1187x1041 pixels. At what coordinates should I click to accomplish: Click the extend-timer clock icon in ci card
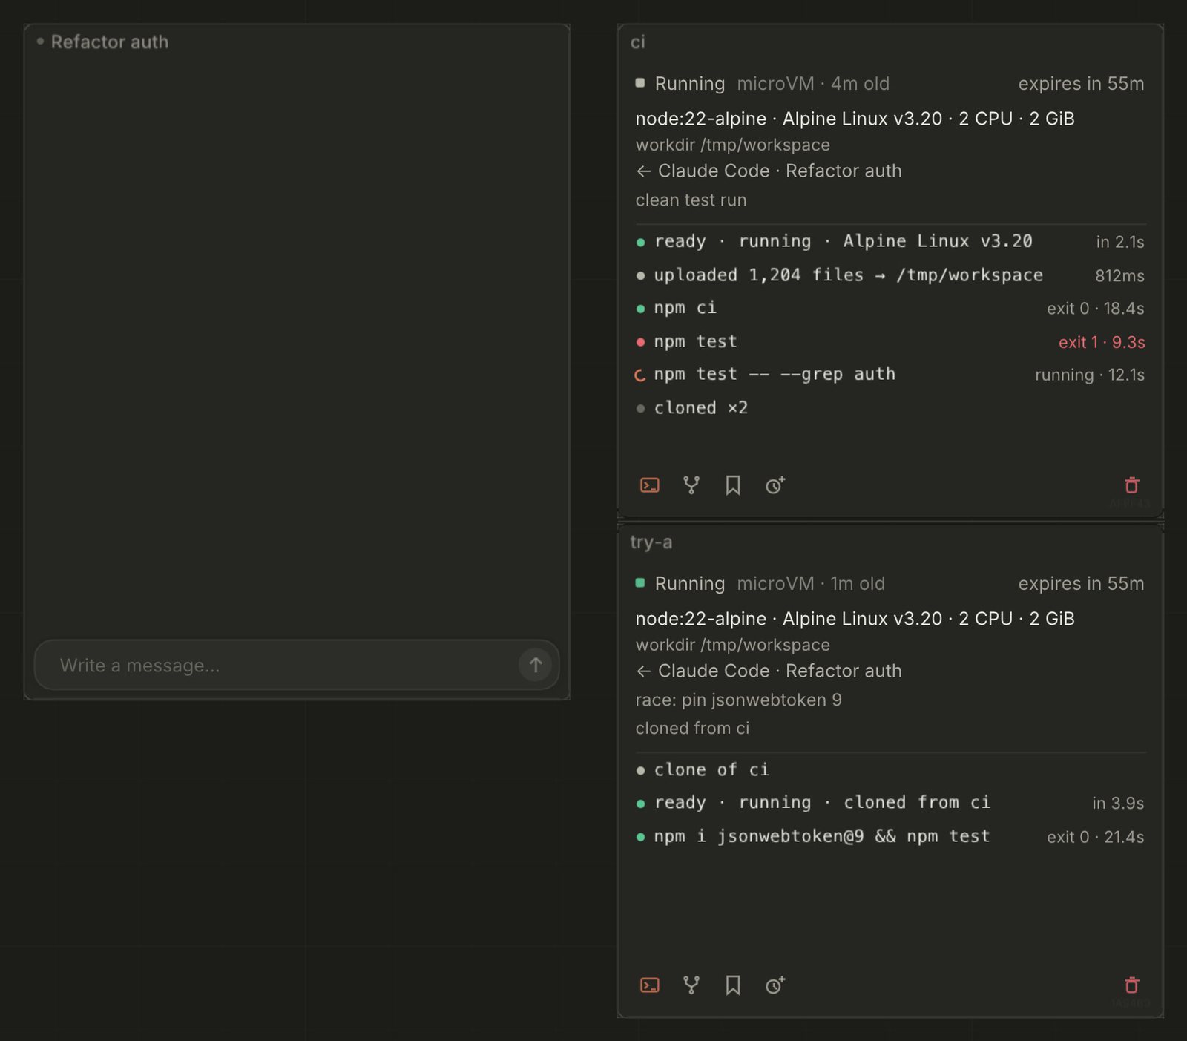point(775,485)
